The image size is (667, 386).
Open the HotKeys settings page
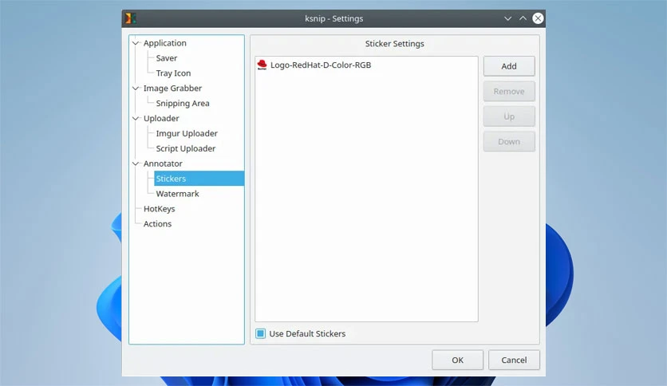pos(159,209)
